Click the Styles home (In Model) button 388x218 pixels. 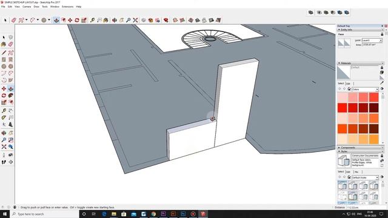(349, 177)
